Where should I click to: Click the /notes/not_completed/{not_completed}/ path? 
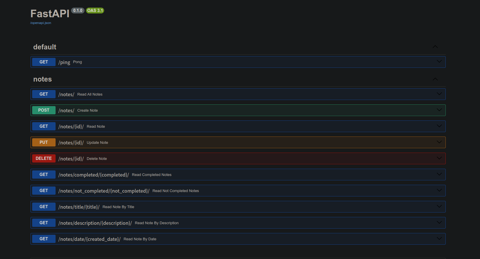pyautogui.click(x=104, y=191)
